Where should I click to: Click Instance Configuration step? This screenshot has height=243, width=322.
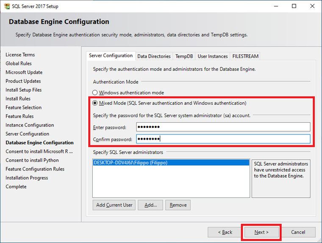[30, 125]
